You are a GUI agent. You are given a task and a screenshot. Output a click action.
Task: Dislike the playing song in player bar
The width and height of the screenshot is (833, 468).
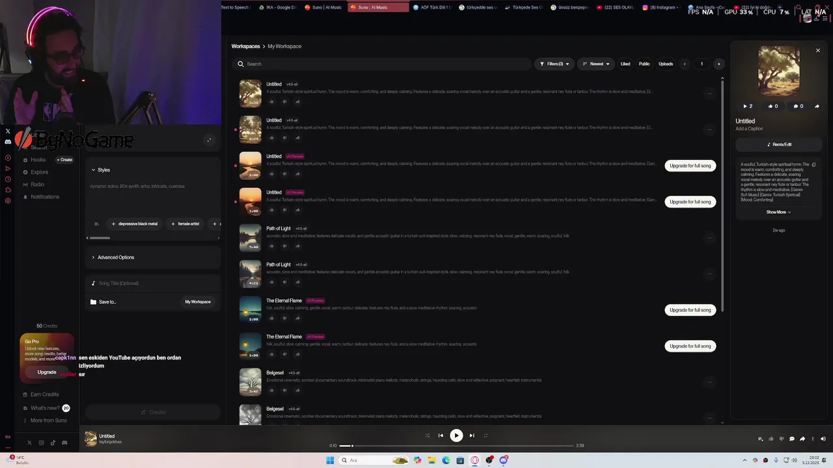(781, 439)
